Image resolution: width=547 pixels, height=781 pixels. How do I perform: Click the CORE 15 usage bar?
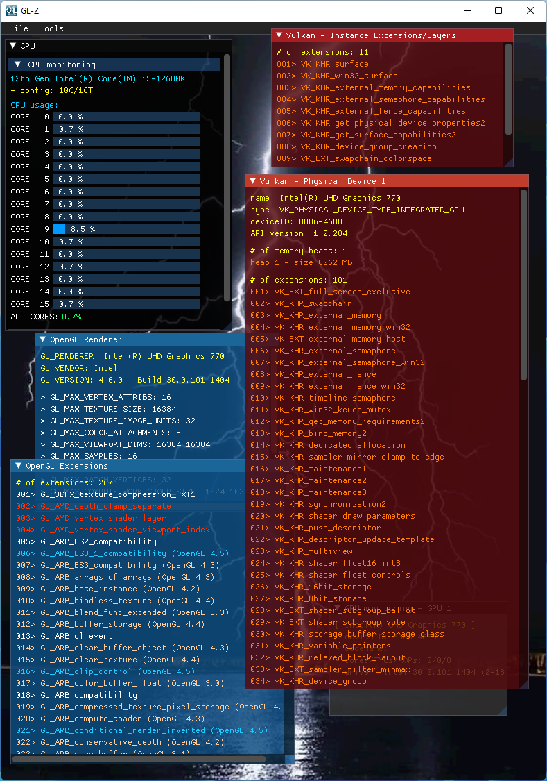(126, 304)
